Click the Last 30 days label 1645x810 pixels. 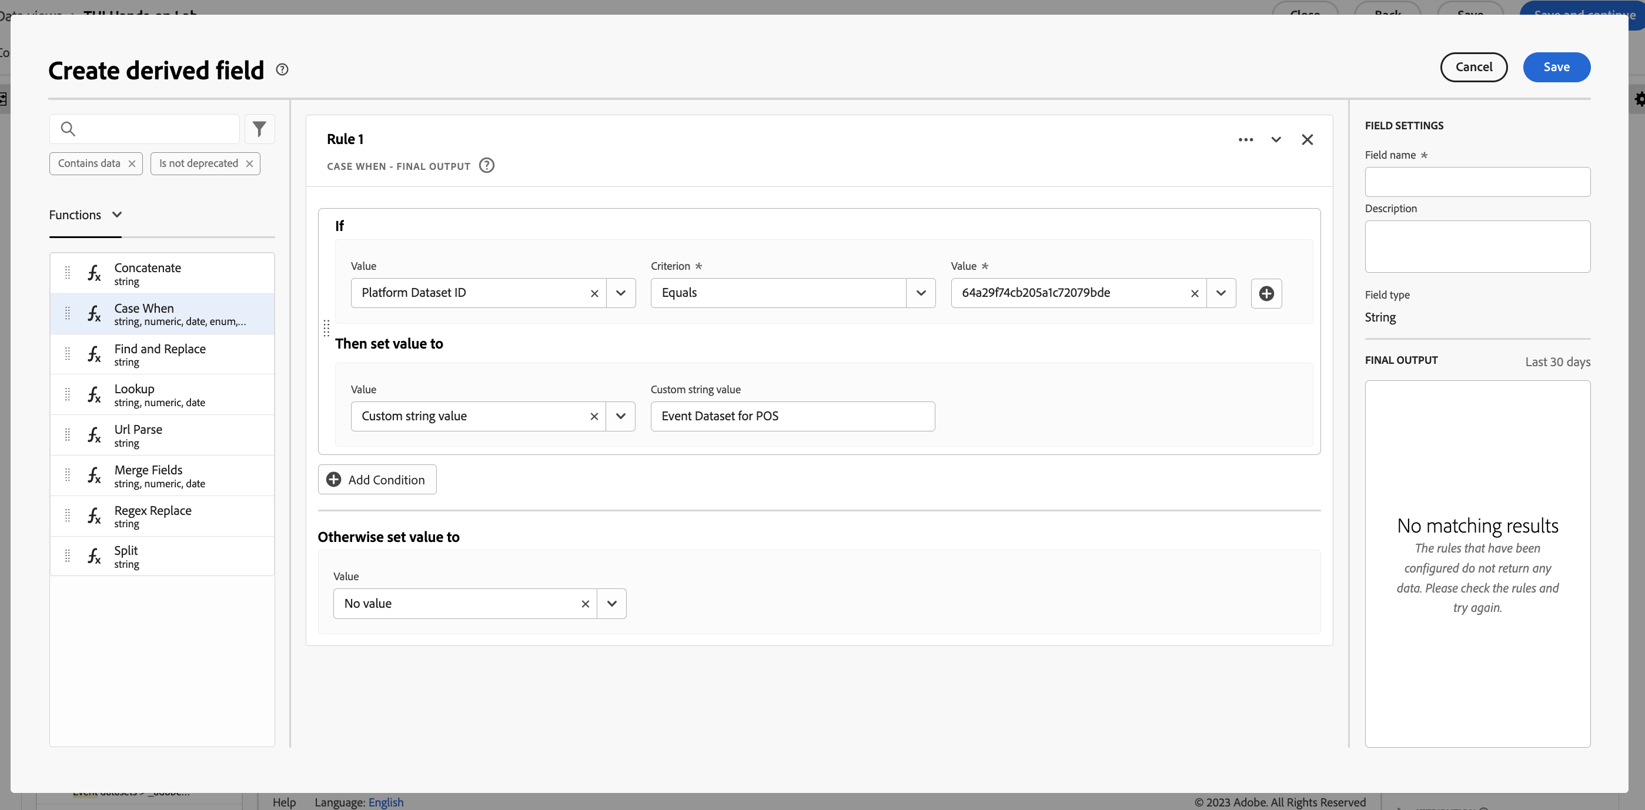coord(1557,362)
